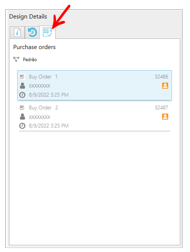Select the Padrão label
This screenshot has width=190, height=252.
pos(30,60)
